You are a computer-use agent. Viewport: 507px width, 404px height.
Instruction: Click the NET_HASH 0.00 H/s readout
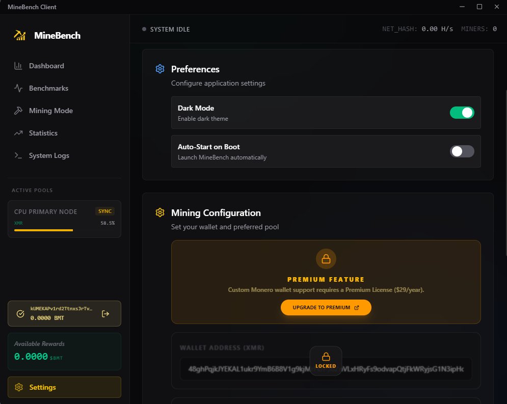(417, 29)
